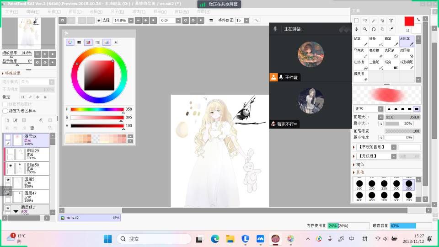The height and width of the screenshot is (247, 439).
Task: Show hidden layer 图层29
Action: pyautogui.click(x=10, y=151)
